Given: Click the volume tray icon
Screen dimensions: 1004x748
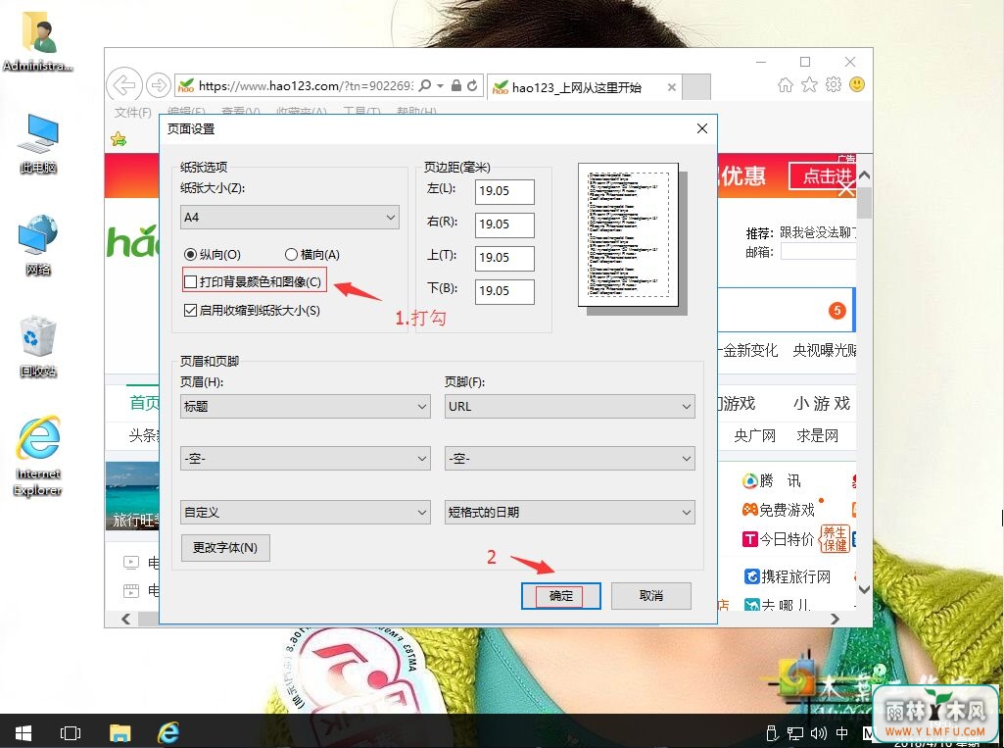Looking at the screenshot, I should 818,732.
